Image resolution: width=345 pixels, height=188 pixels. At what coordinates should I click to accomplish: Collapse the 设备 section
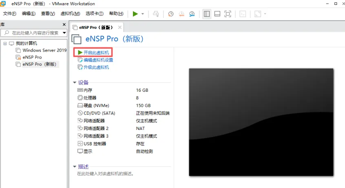pos(75,82)
